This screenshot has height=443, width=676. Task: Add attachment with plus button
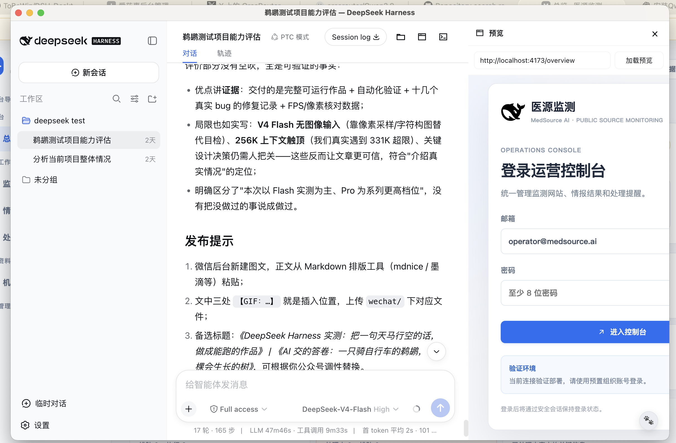(x=189, y=409)
